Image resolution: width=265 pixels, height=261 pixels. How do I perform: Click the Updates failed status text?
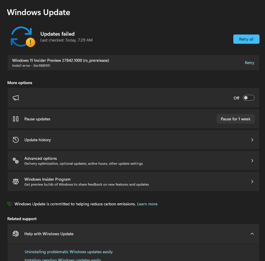coord(58,34)
